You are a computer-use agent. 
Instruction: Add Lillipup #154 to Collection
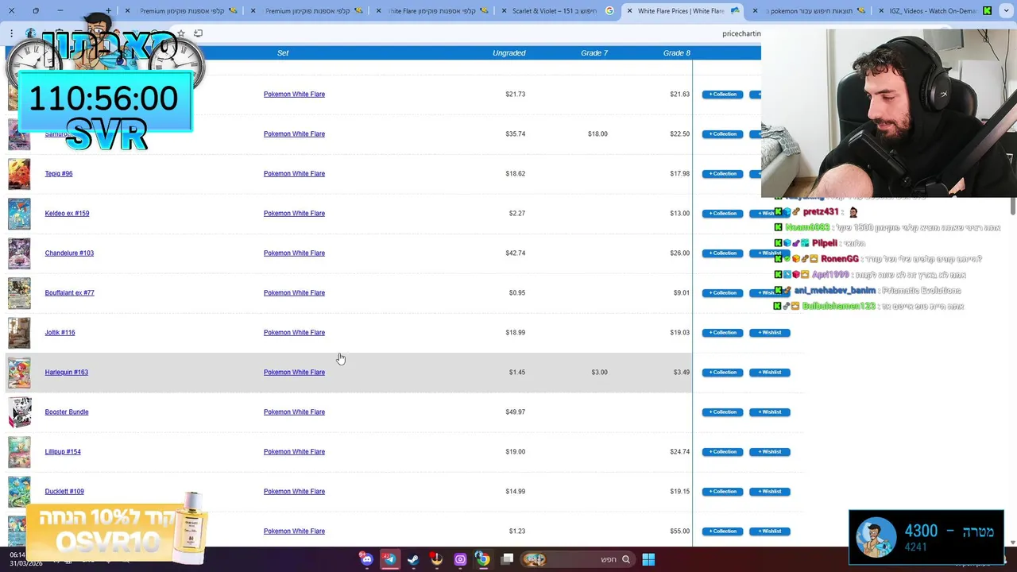[x=722, y=452]
